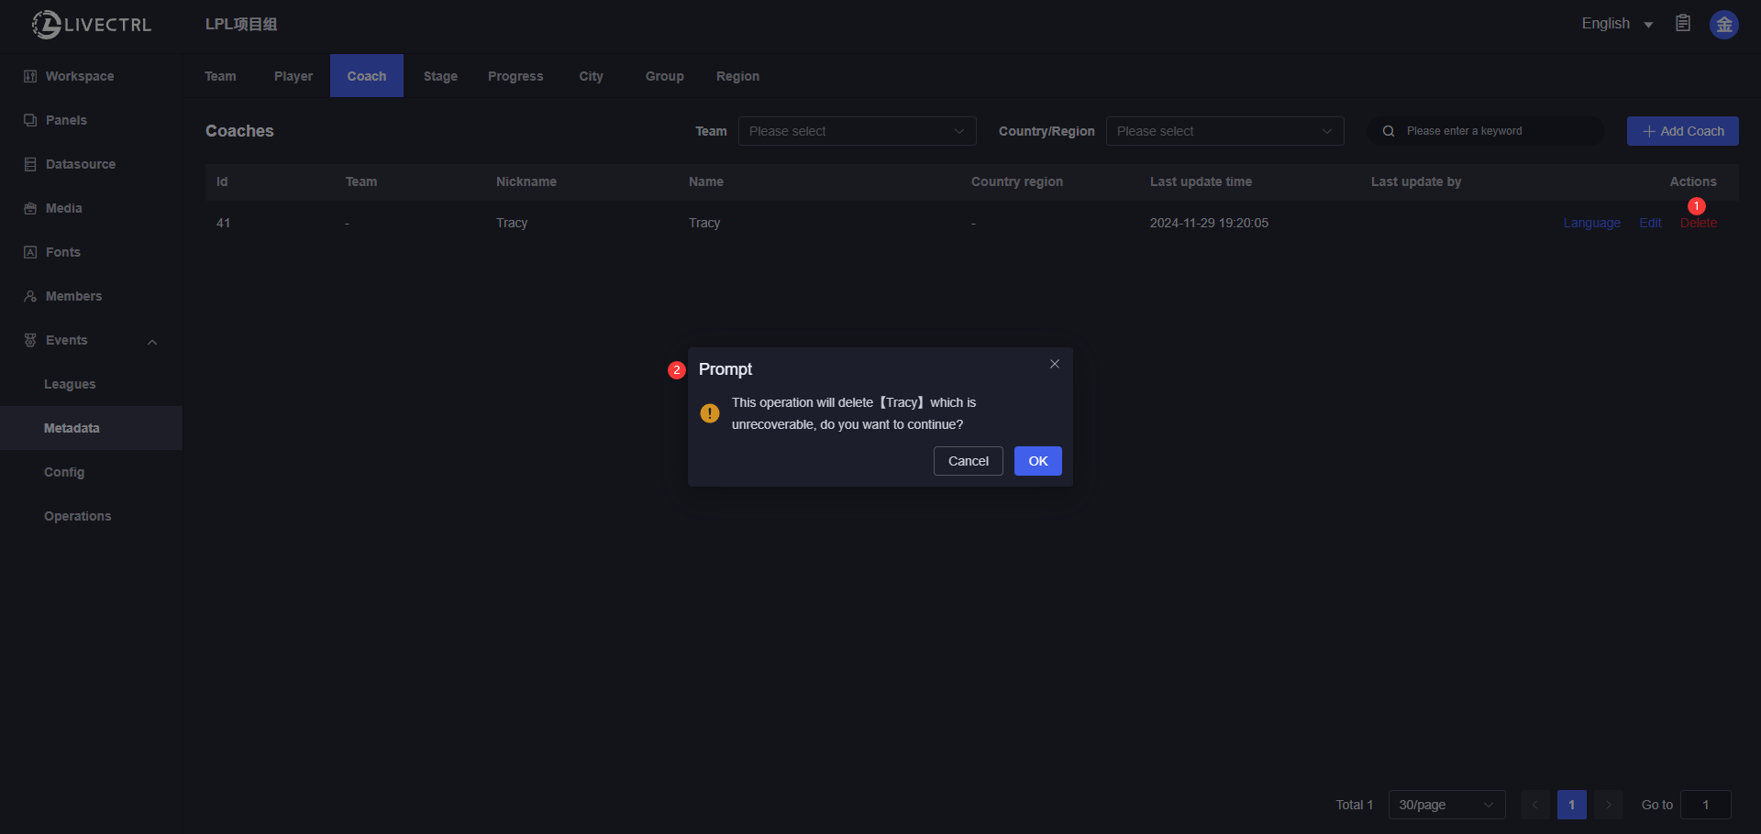Switch to the Stage tab
This screenshot has width=1761, height=834.
[440, 76]
